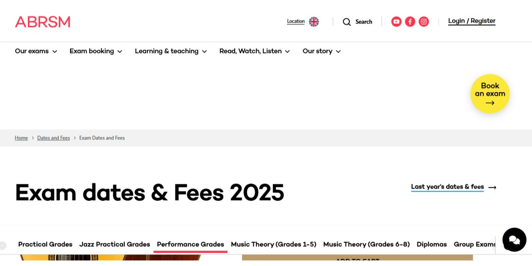532x266 pixels.
Task: Expand the Exam booking dropdown
Action: click(x=96, y=51)
